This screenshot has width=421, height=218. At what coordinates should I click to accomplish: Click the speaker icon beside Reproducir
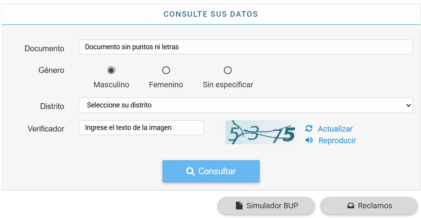tap(309, 140)
